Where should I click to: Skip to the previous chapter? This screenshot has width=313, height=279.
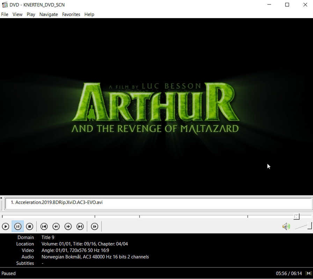click(44, 226)
